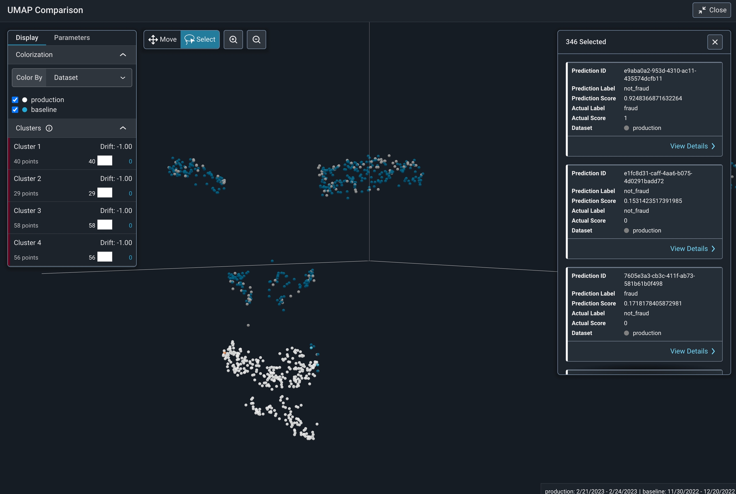Select the Cluster 1 row

coord(72,154)
